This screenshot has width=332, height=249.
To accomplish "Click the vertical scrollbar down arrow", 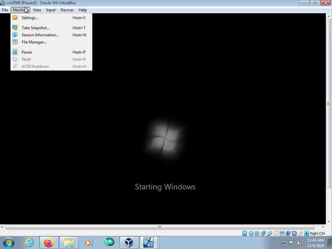I will 329,222.
